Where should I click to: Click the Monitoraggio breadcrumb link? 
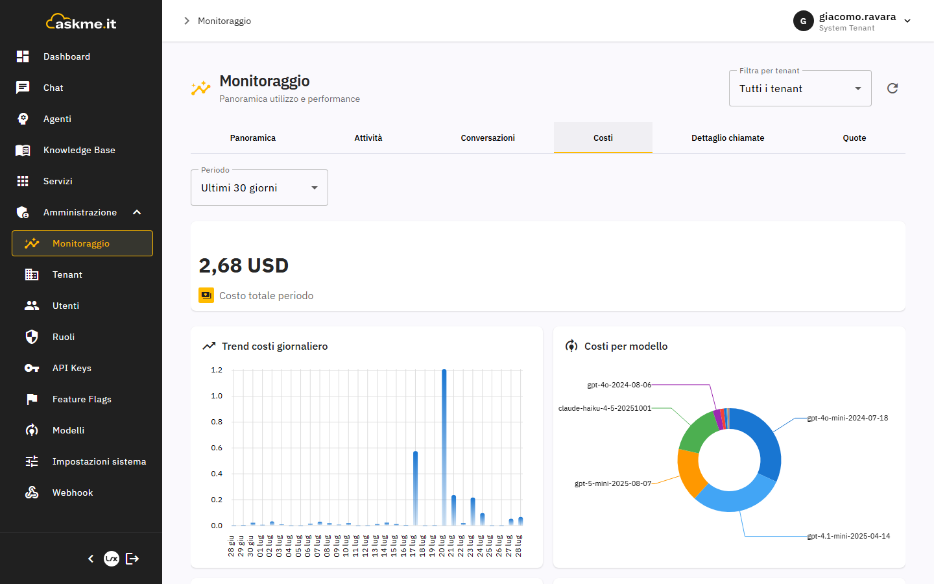224,21
